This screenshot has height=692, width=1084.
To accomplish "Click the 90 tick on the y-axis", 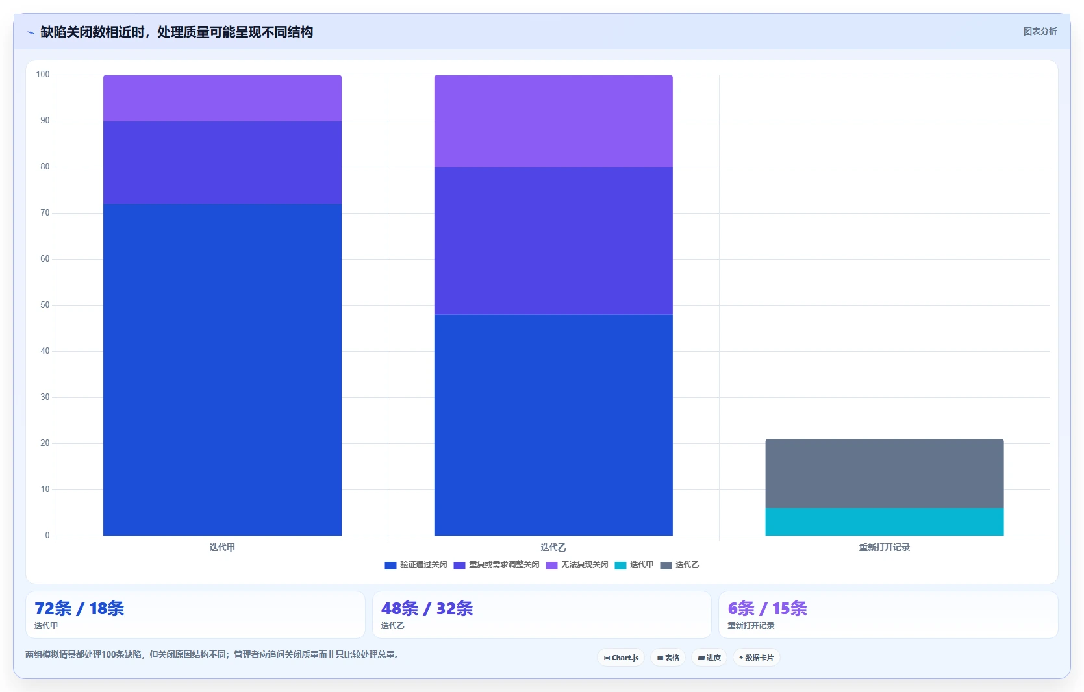I will click(x=45, y=121).
